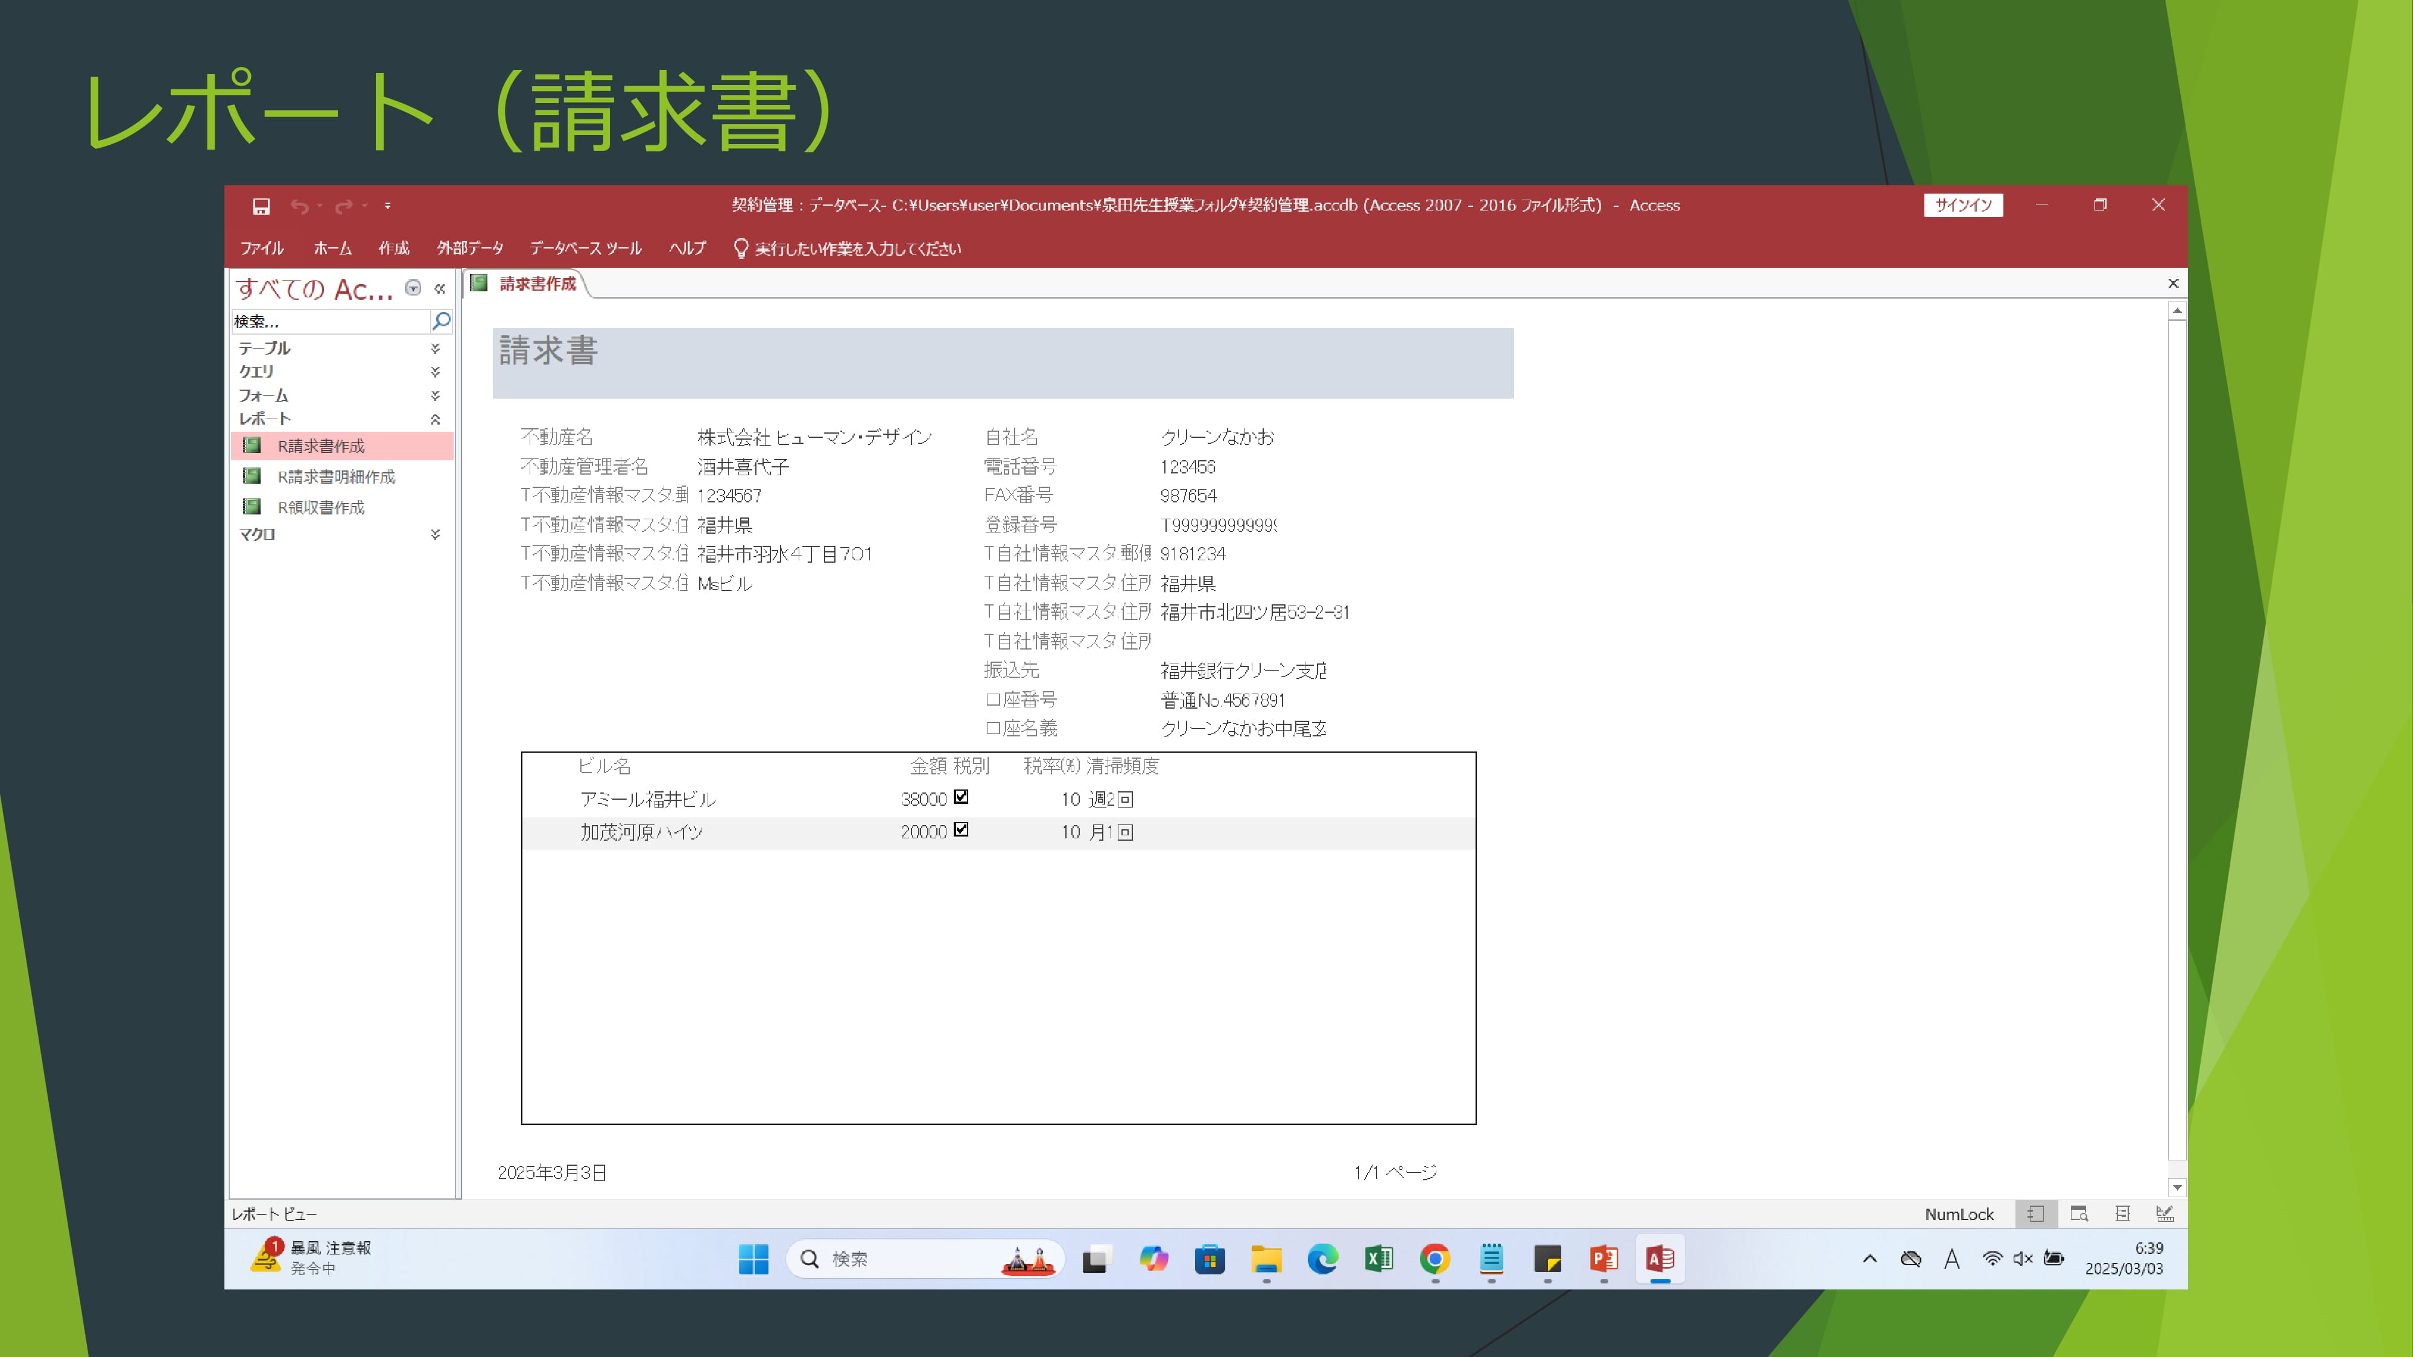Expand the フォーム group
This screenshot has height=1357, width=2413.
coord(436,395)
